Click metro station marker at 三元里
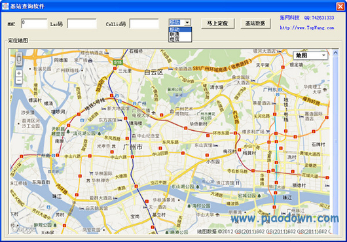 [x=115, y=69]
